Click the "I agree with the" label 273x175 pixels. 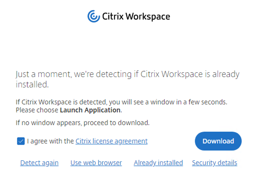click(50, 141)
